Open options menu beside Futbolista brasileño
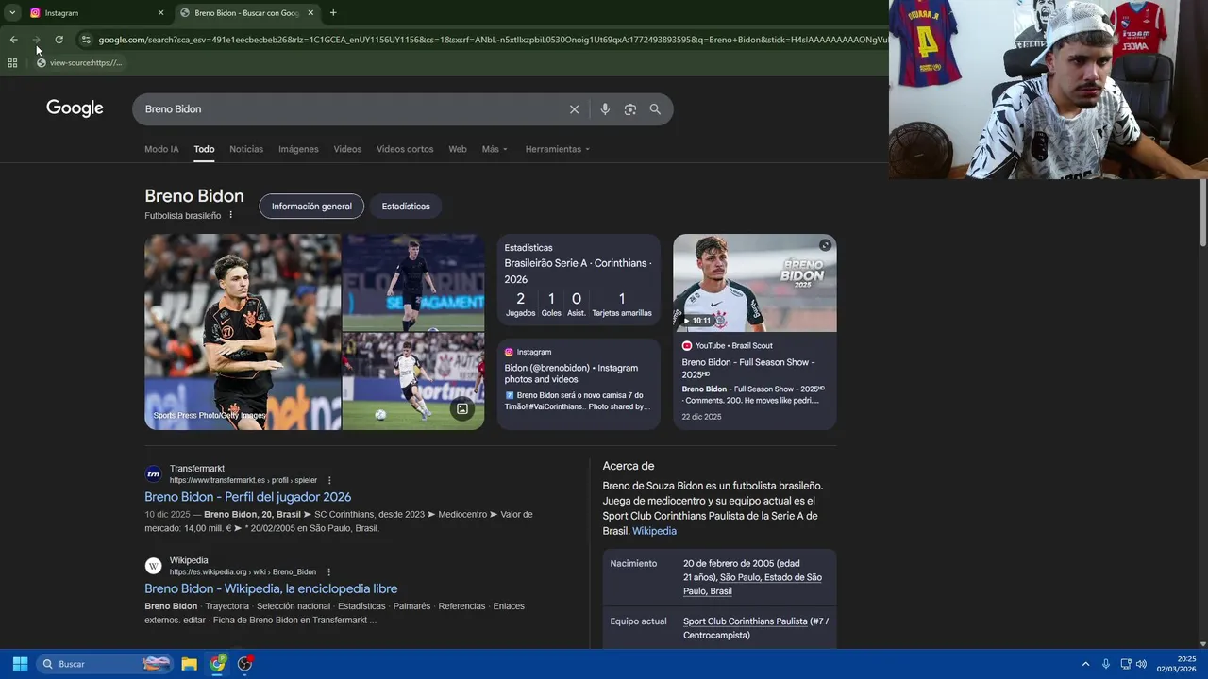 (230, 215)
